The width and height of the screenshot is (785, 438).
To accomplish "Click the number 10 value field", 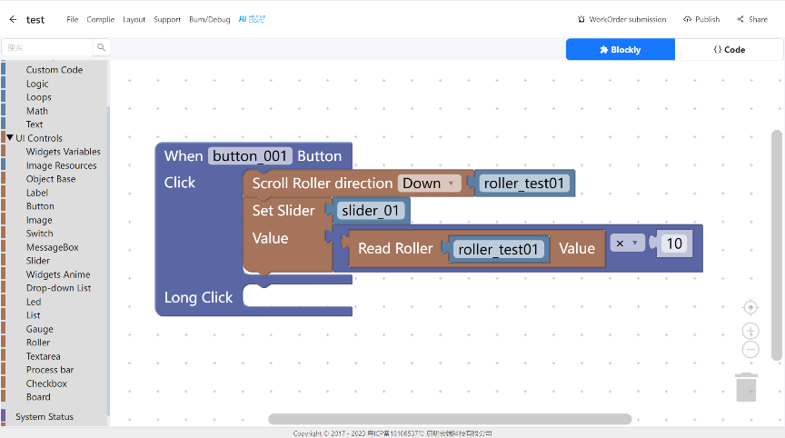I will (x=674, y=244).
